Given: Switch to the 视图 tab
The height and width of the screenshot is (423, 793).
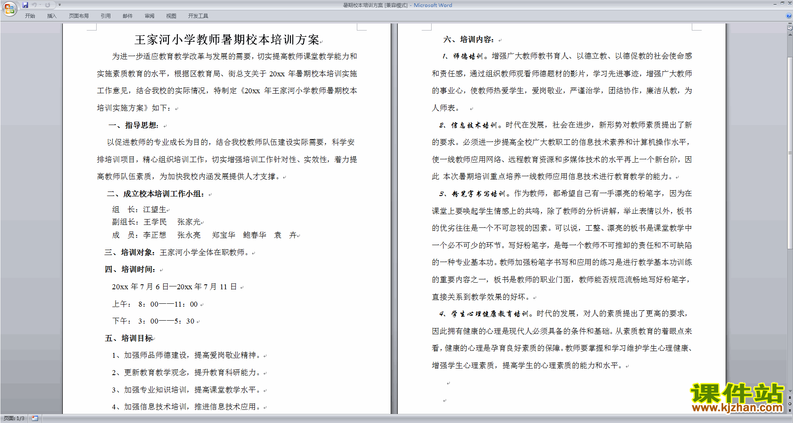Looking at the screenshot, I should tap(171, 16).
